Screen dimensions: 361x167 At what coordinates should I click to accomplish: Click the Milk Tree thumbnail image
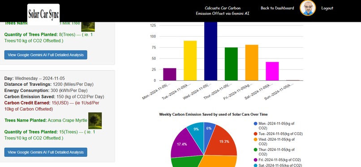pos(88,27)
